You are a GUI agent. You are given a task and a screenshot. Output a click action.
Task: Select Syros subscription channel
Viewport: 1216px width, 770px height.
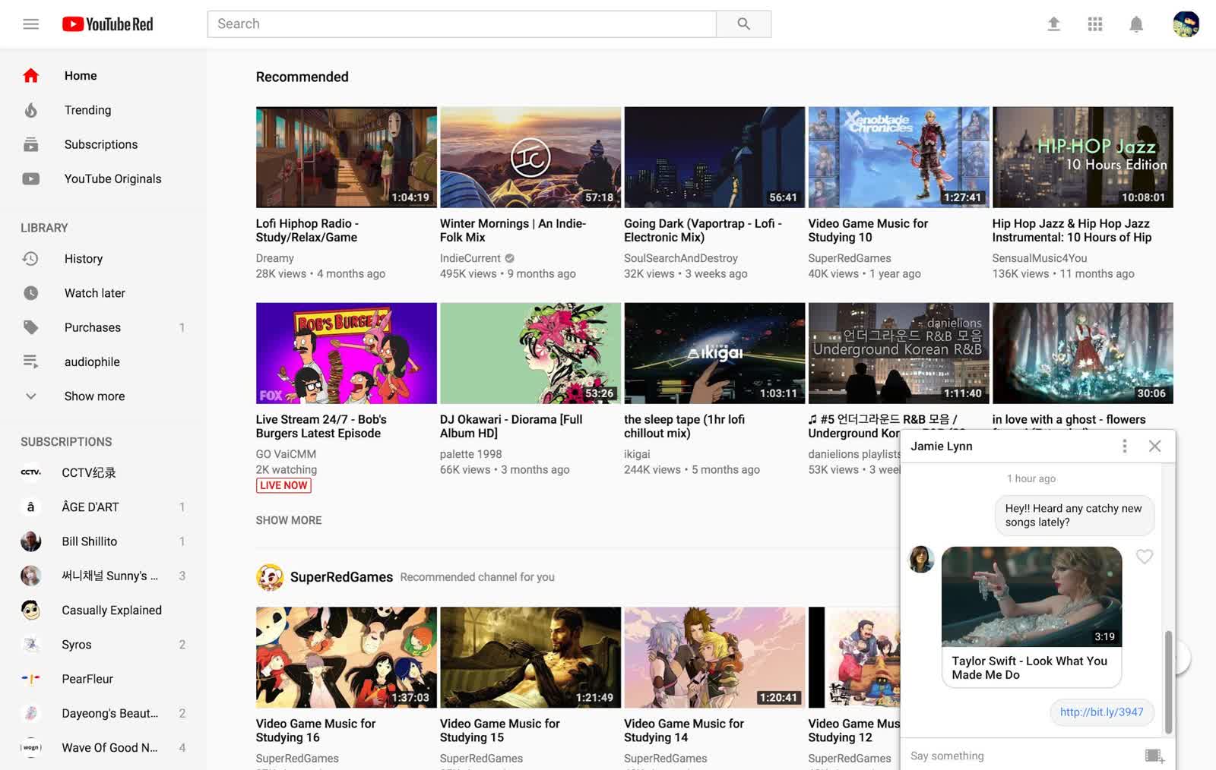[76, 645]
